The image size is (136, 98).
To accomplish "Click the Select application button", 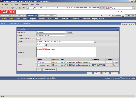I will [70, 32].
